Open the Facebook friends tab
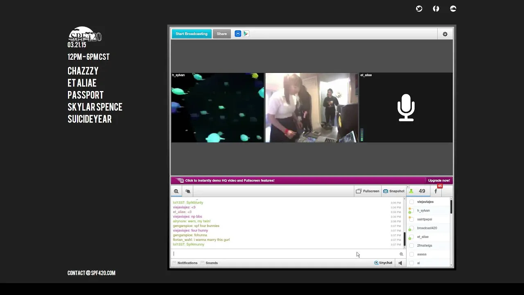This screenshot has width=524, height=295. coord(436,191)
